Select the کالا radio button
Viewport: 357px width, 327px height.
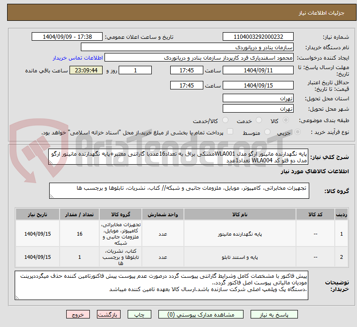286,120
